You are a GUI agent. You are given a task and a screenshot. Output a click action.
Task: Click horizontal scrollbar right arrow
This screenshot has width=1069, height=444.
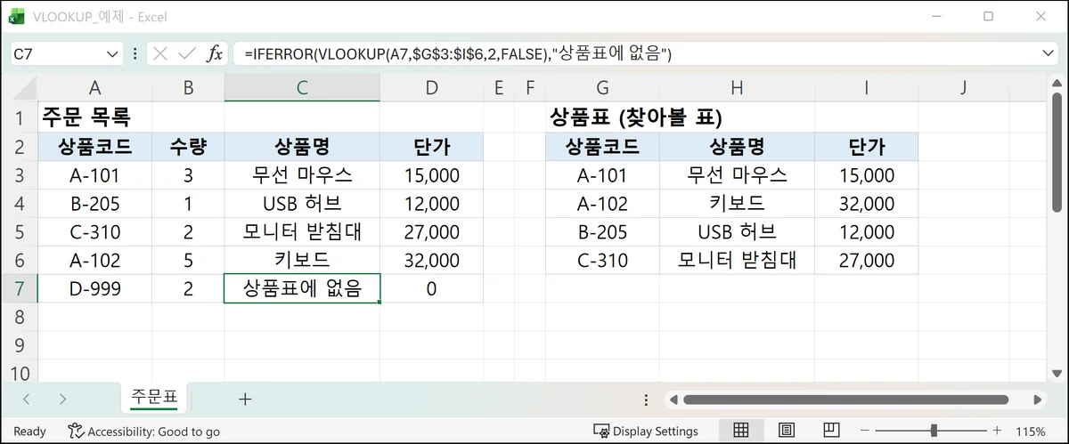click(x=1037, y=400)
